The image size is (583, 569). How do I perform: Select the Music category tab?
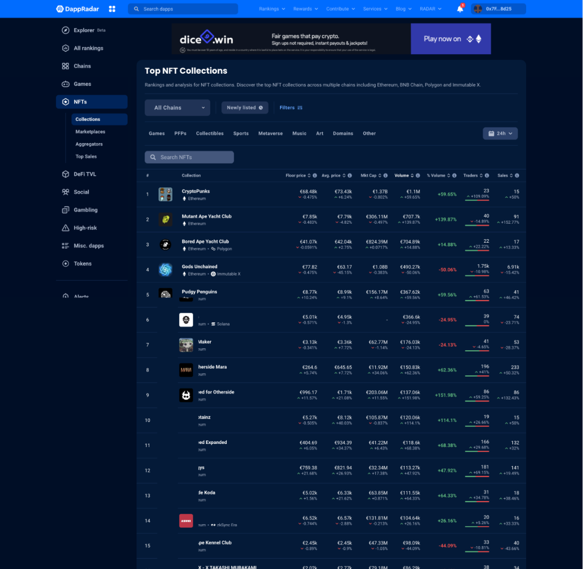pyautogui.click(x=299, y=134)
